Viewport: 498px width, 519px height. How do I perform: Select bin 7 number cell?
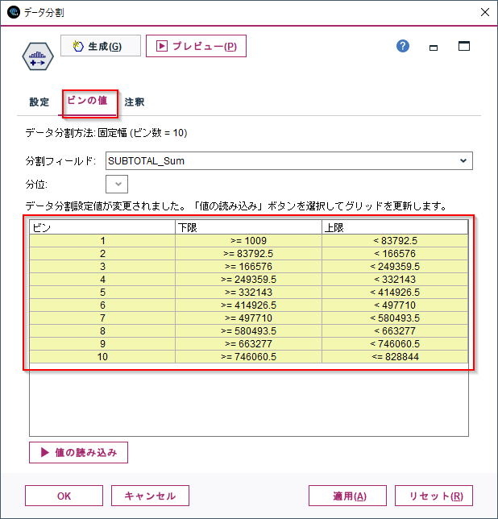[x=102, y=318]
